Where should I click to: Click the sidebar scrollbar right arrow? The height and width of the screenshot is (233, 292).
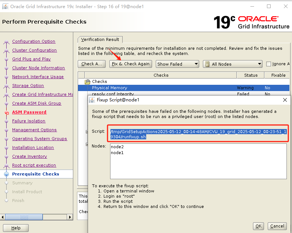click(x=70, y=217)
